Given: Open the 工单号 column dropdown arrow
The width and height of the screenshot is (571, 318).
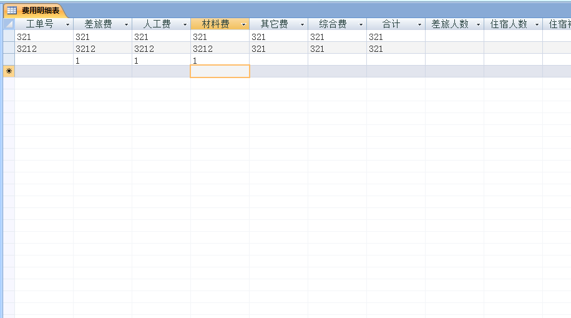Looking at the screenshot, I should point(67,25).
